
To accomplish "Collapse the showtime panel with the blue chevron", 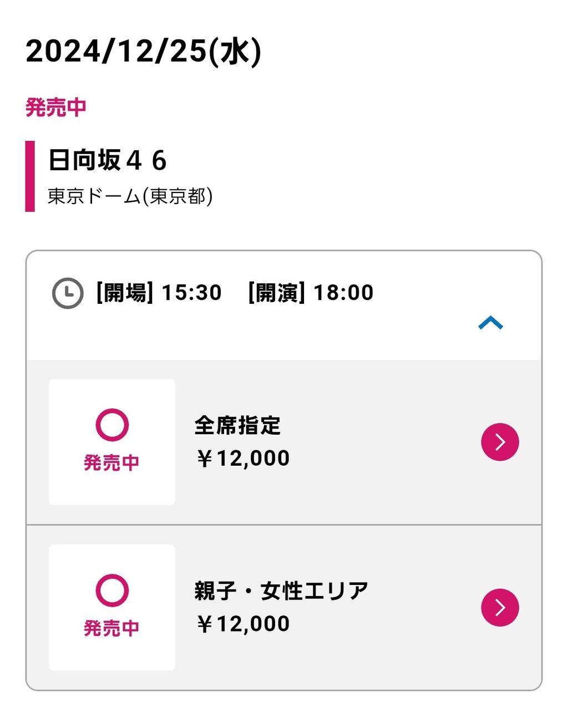I will pyautogui.click(x=490, y=323).
